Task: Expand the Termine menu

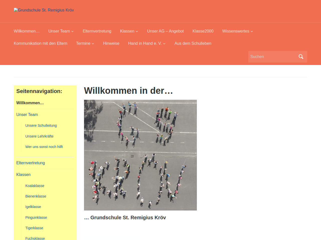Action: [x=85, y=43]
